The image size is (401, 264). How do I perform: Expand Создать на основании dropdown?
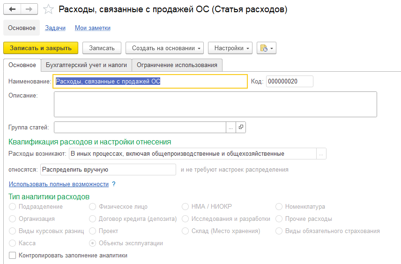point(165,48)
